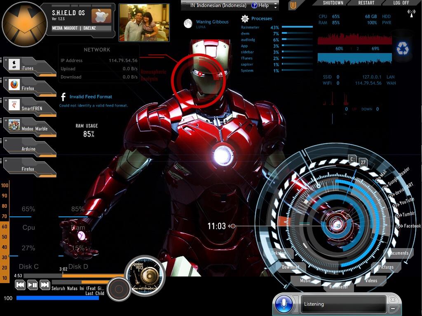Image resolution: width=422 pixels, height=316 pixels.
Task: Click Waning Gibbous moon label
Action: (212, 22)
